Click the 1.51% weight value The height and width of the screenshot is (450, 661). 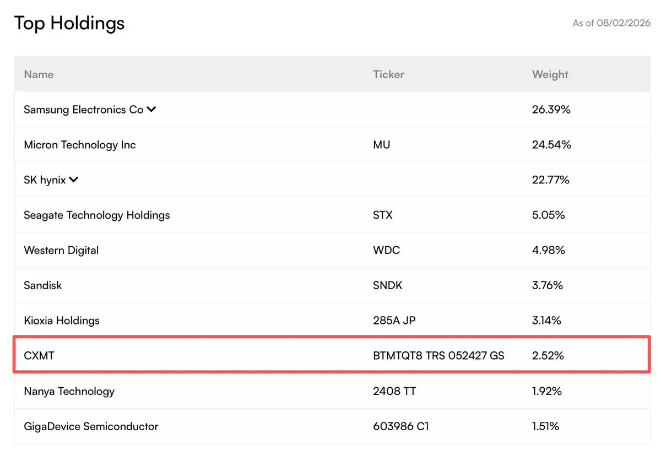[546, 426]
